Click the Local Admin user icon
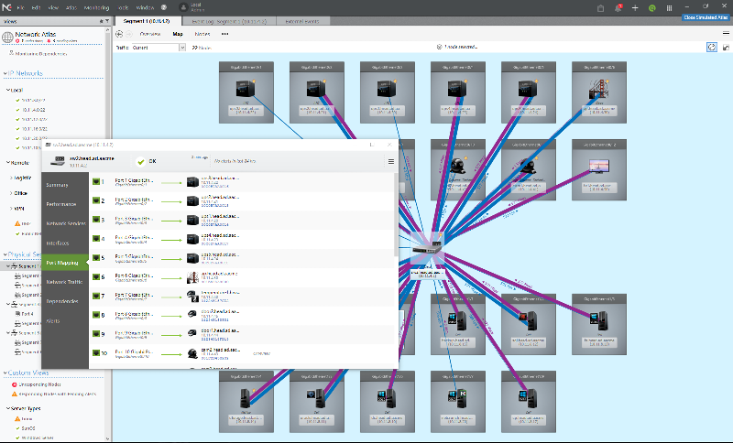 184,7
